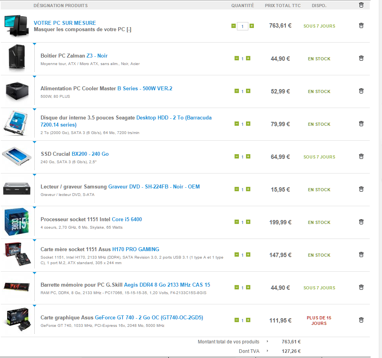Screen dimensions: 382x358
Task: Click the PLUS DE 15 JOURS availability
Action: click(319, 321)
